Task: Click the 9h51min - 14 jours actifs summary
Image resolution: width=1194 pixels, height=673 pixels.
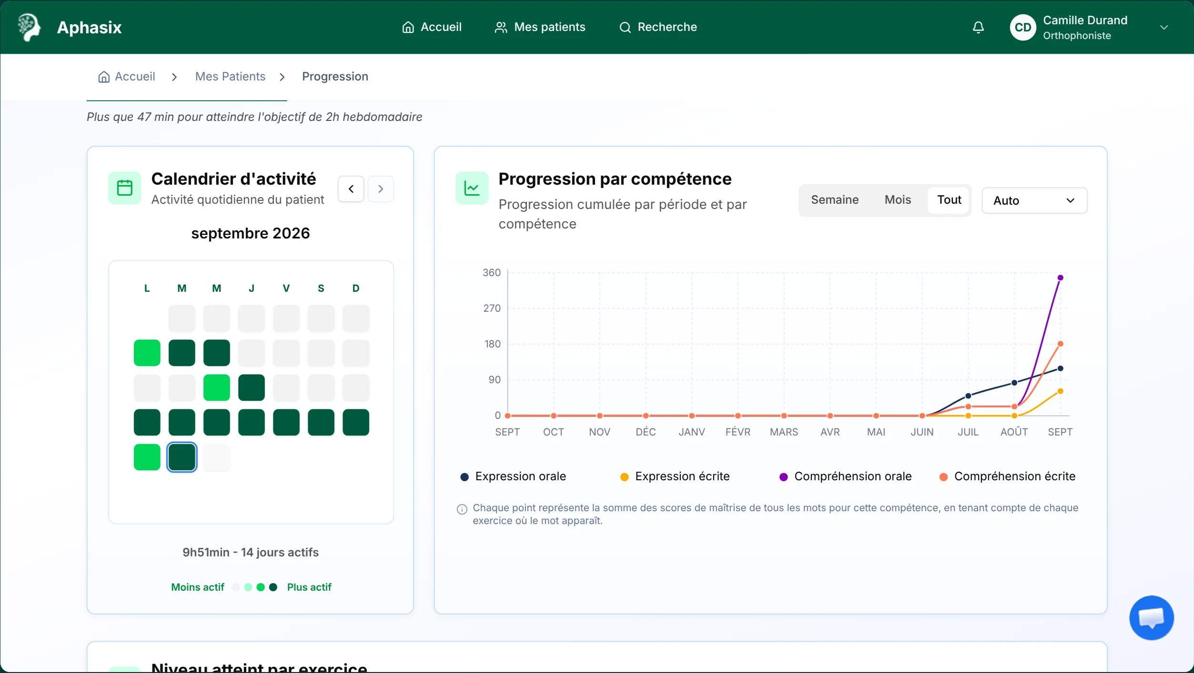Action: [251, 552]
